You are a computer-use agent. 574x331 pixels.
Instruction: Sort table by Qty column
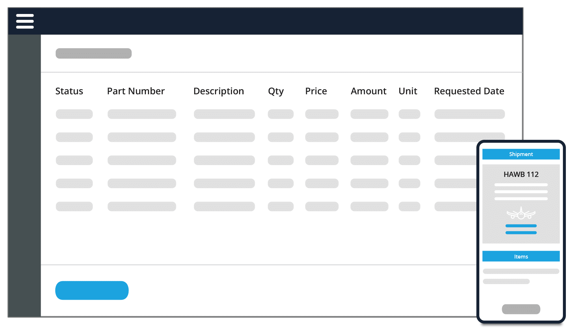click(x=276, y=91)
